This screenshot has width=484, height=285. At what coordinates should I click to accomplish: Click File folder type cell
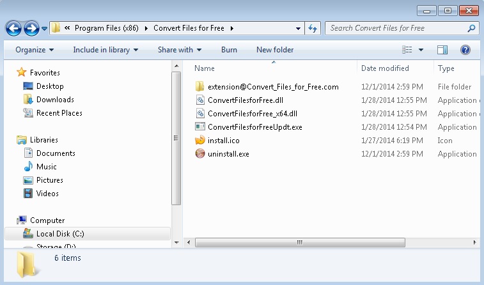point(455,87)
